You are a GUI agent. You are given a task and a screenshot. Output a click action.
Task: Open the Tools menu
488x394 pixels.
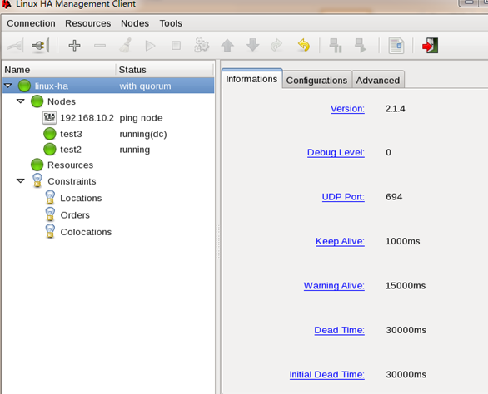[171, 23]
